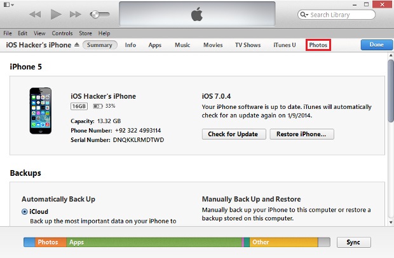This screenshot has width=394, height=258.
Task: Click in the Search Library field
Action: coord(336,15)
